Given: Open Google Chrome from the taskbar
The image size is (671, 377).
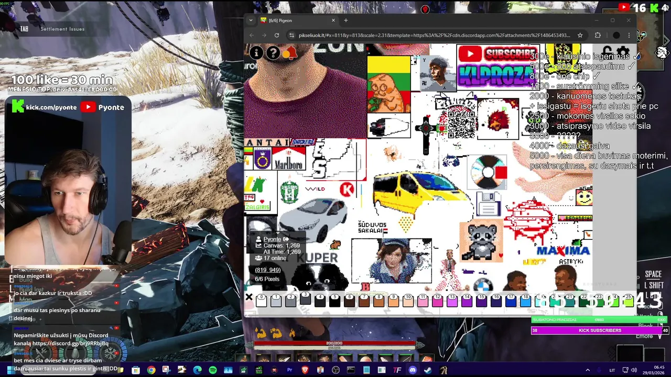Looking at the screenshot, I should click(151, 370).
